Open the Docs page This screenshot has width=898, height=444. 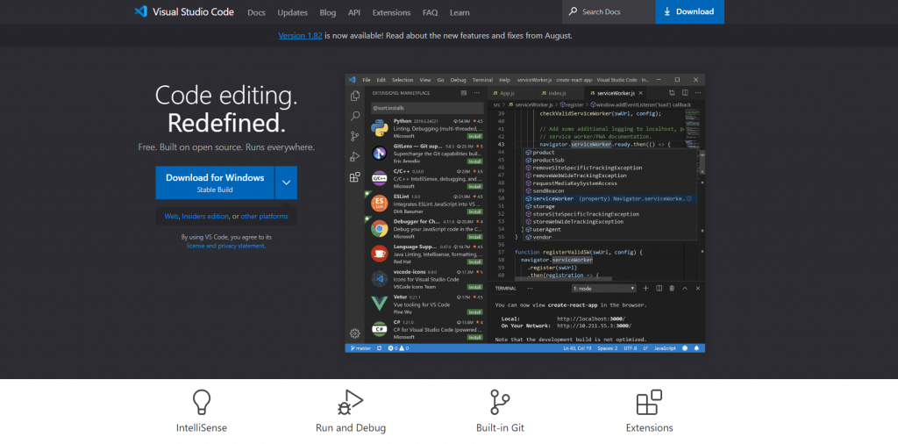(257, 12)
